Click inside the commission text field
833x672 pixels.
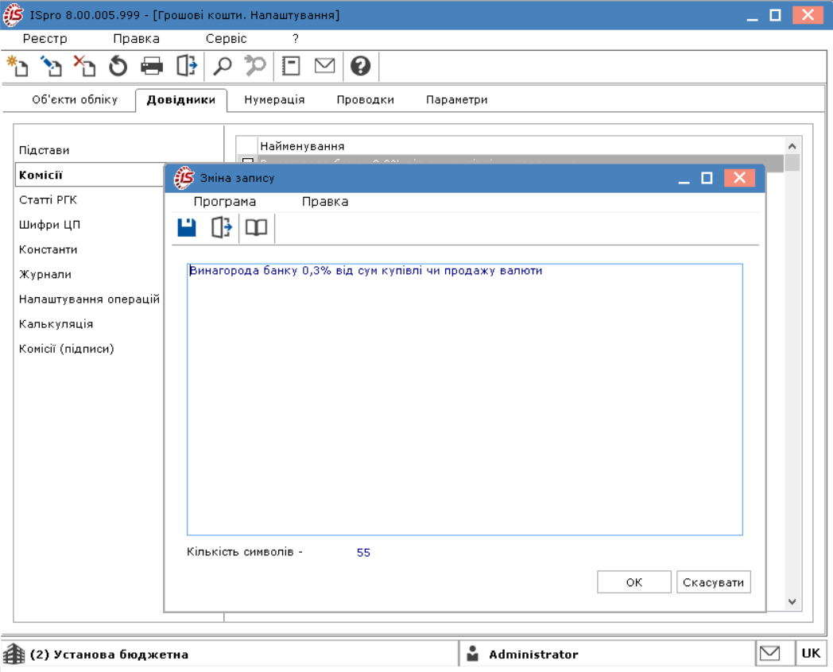click(x=465, y=400)
